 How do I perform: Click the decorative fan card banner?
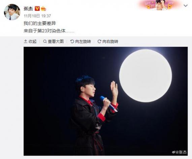[160, 5]
